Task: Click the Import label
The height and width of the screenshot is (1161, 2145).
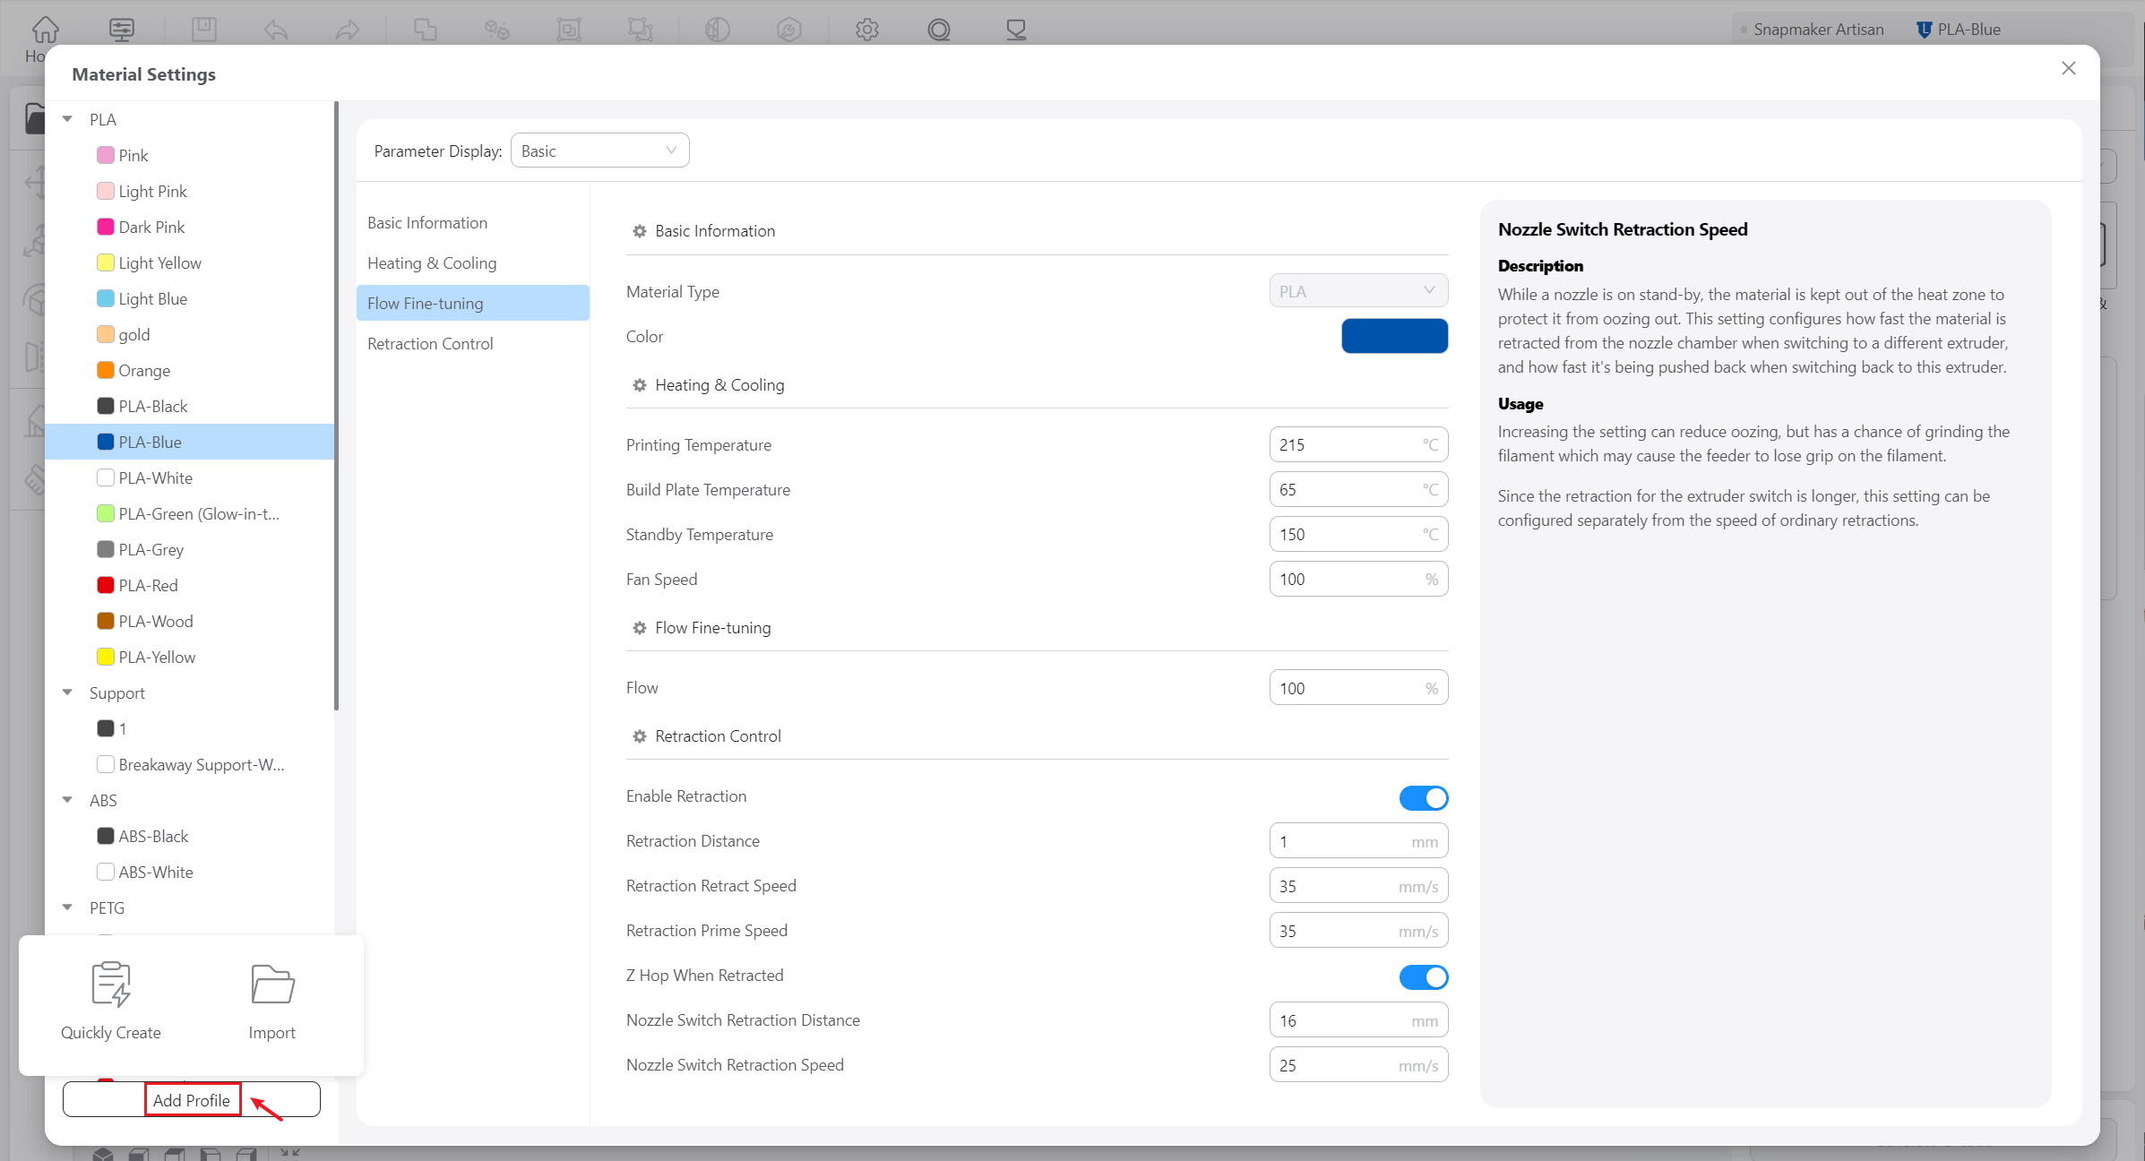Action: click(x=271, y=1032)
